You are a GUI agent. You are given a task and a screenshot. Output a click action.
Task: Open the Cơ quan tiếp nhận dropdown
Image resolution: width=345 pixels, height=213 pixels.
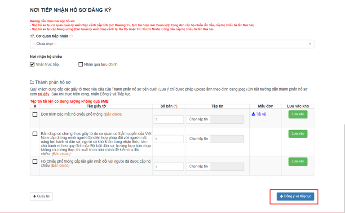click(172, 44)
